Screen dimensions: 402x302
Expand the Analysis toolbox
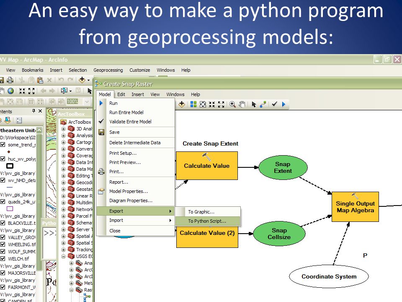point(63,135)
